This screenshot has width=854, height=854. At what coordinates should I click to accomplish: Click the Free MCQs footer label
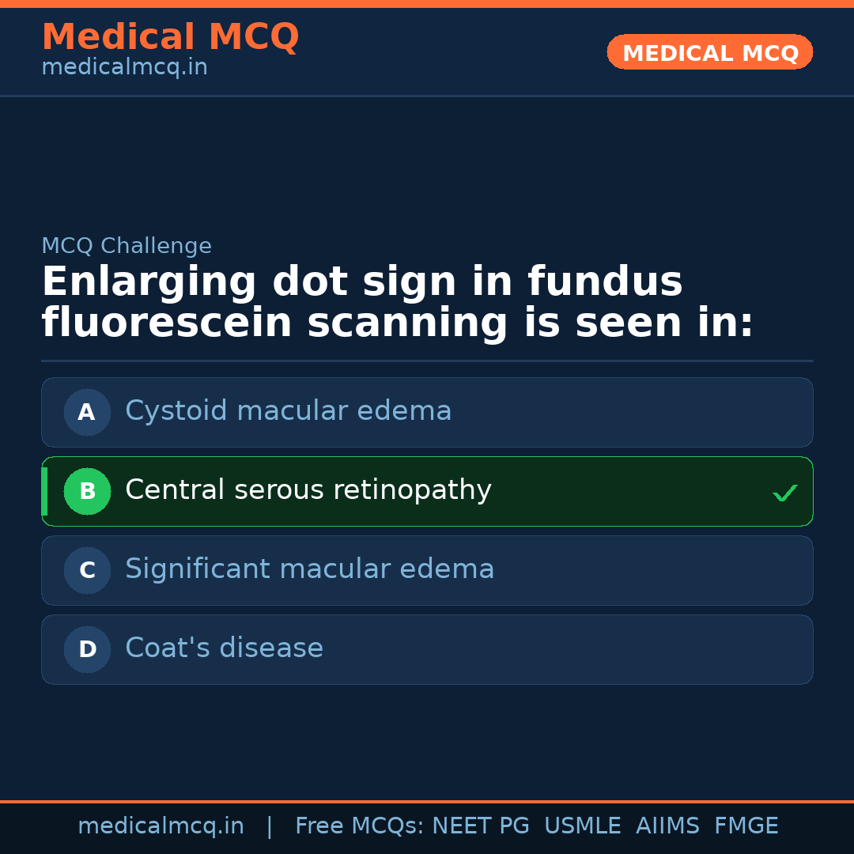pyautogui.click(x=359, y=826)
